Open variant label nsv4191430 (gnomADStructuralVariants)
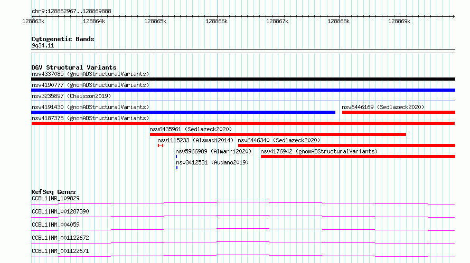This screenshot has width=470, height=263. 90,107
